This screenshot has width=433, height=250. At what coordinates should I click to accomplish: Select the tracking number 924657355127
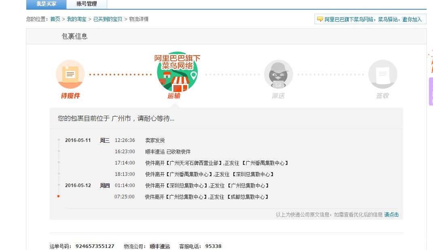95,246
